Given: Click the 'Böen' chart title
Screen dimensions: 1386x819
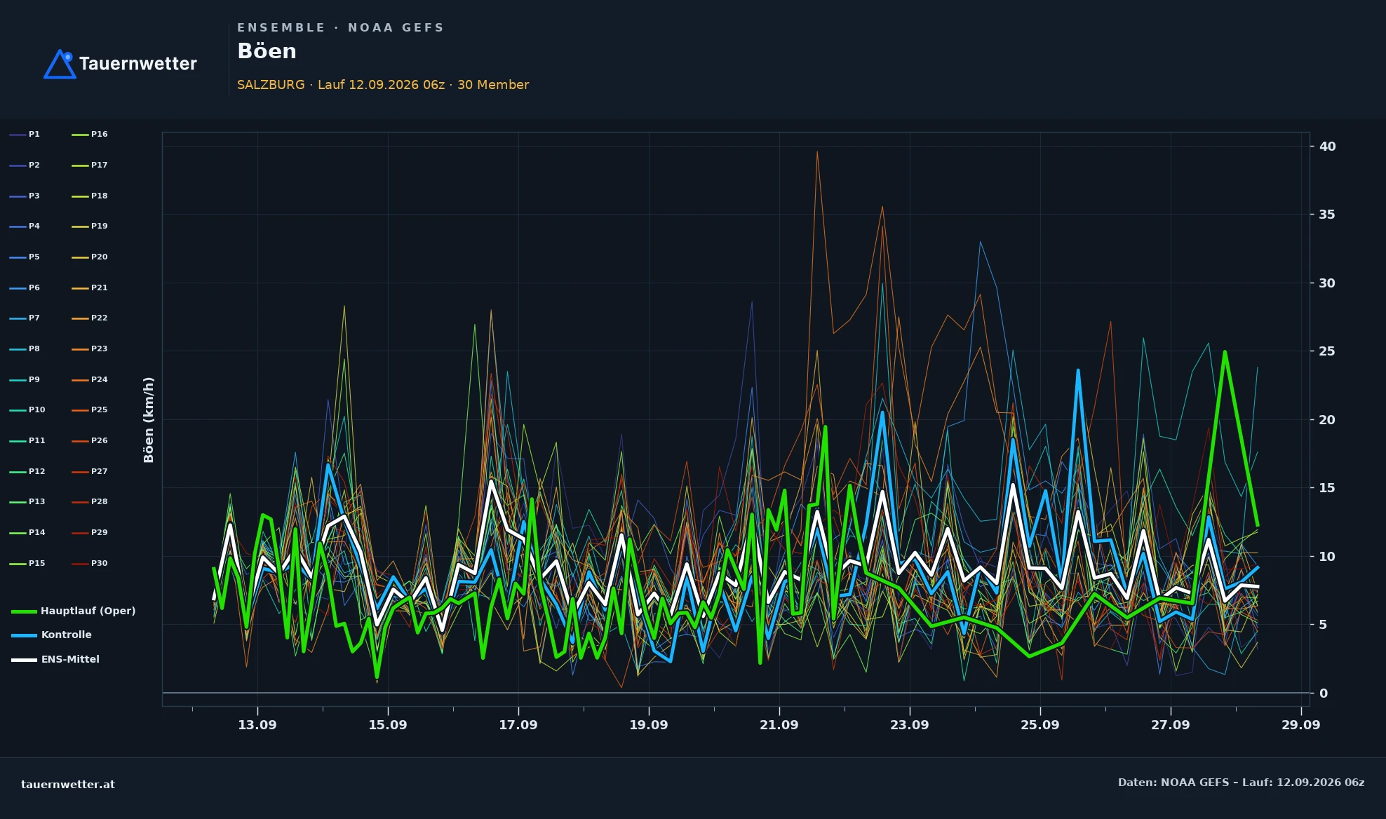Looking at the screenshot, I should [x=267, y=51].
